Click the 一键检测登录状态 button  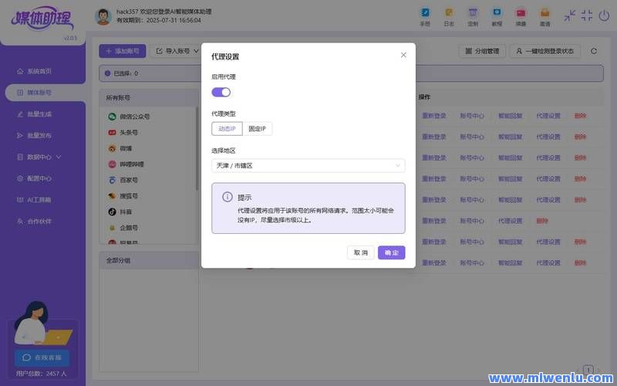pos(545,51)
